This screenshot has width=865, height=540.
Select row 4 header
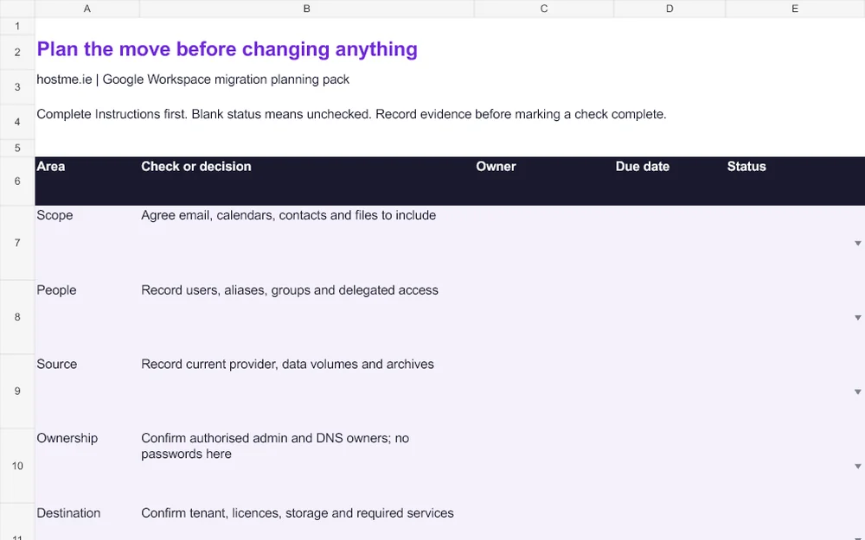click(17, 121)
